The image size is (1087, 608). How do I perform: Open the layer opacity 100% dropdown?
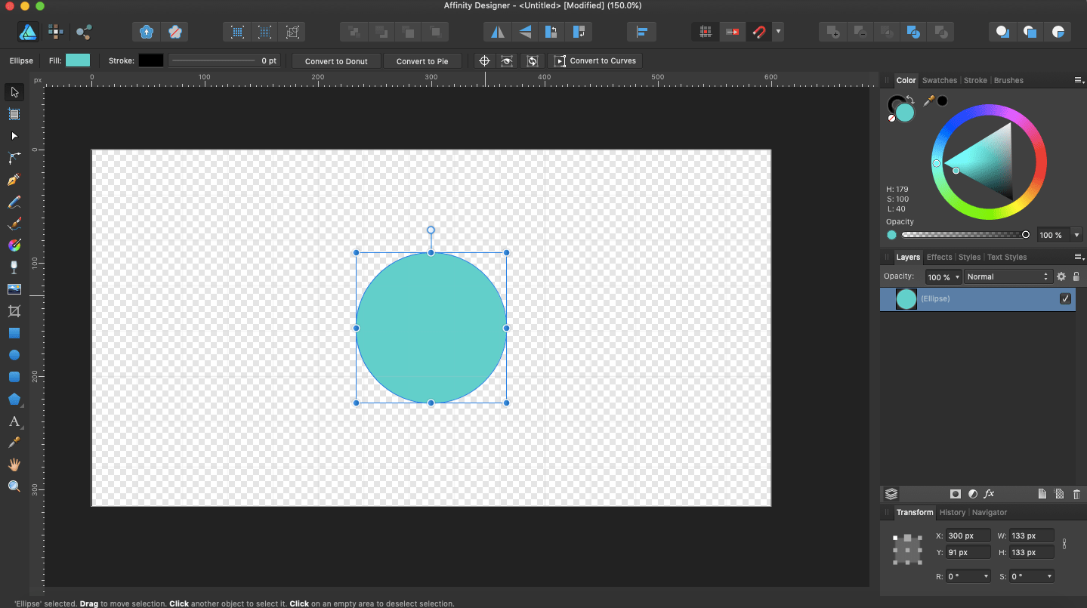tap(957, 277)
